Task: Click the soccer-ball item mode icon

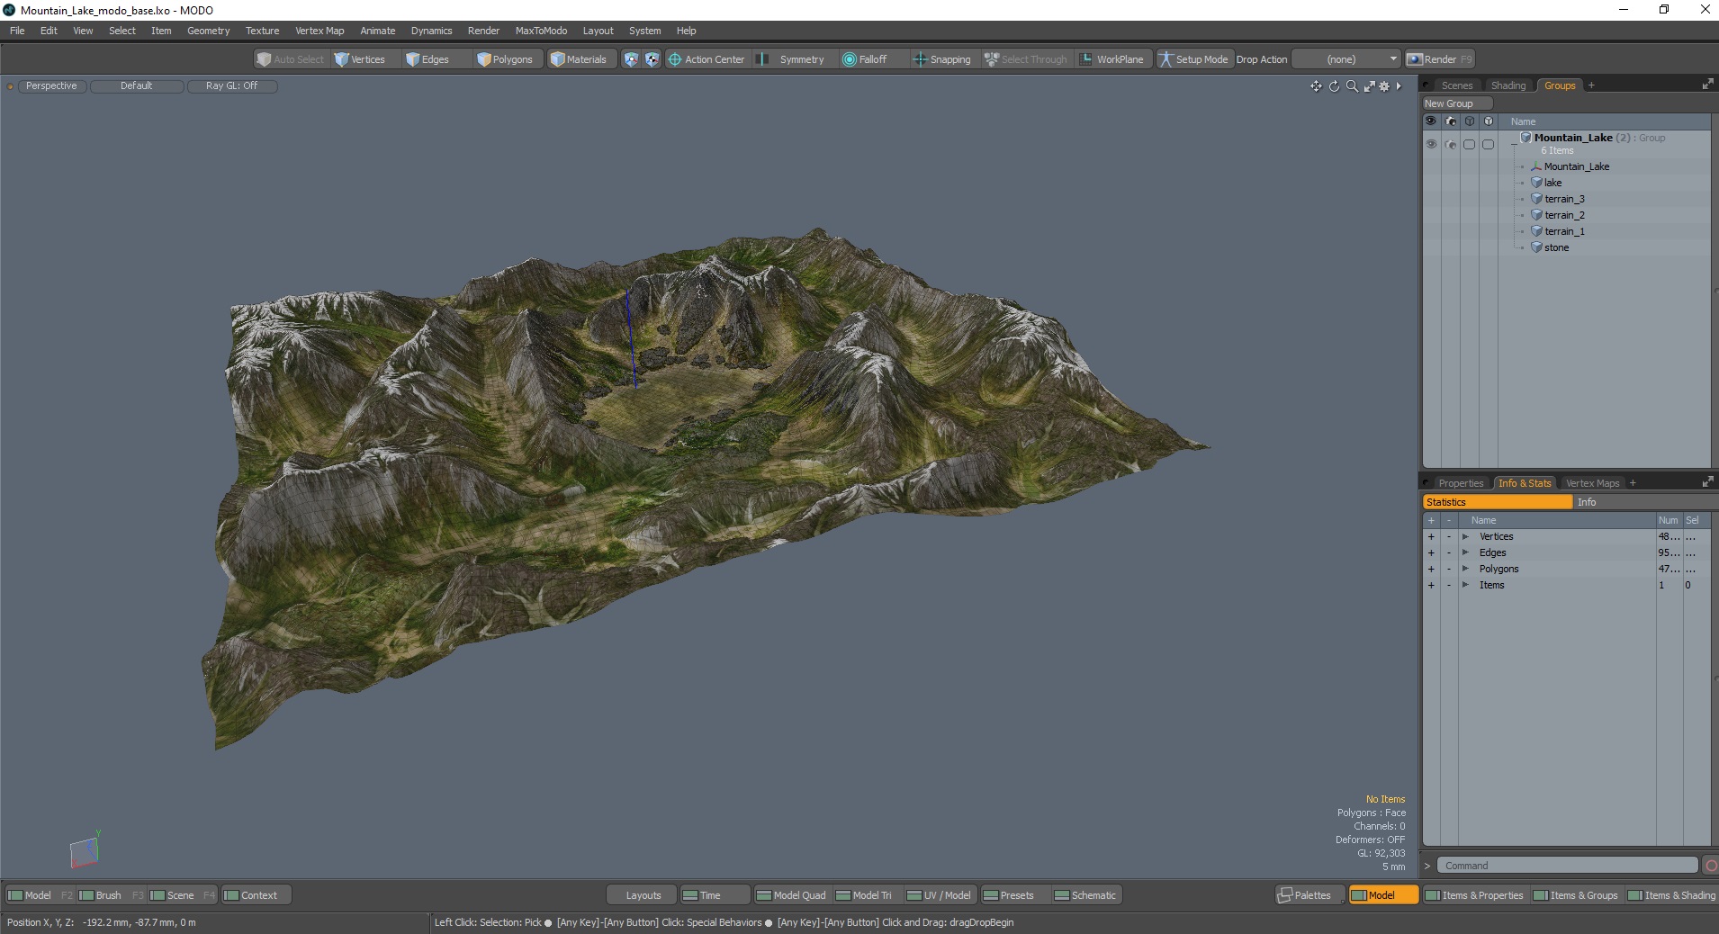Action: [652, 59]
